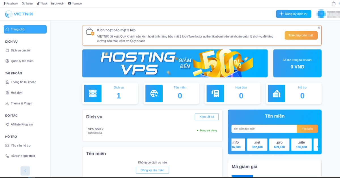Click Thiết lập bảo mật in the banner
This screenshot has width=340, height=178.
[301, 35]
